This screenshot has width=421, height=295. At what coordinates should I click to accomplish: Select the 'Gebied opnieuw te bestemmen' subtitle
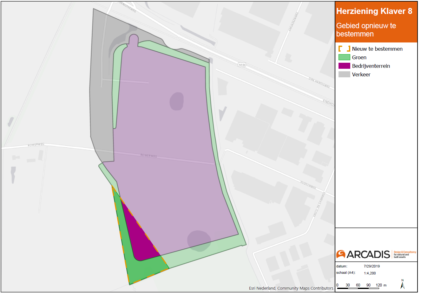pyautogui.click(x=366, y=30)
